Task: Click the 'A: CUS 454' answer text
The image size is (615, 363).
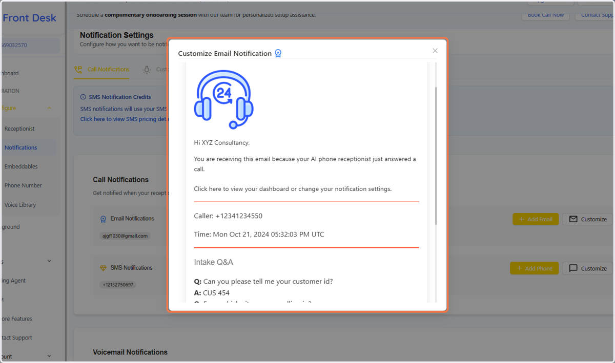Action: (x=212, y=293)
